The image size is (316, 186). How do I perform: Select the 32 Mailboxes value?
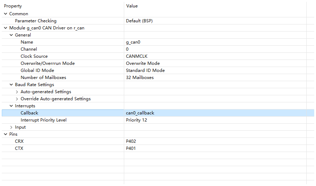(140, 78)
